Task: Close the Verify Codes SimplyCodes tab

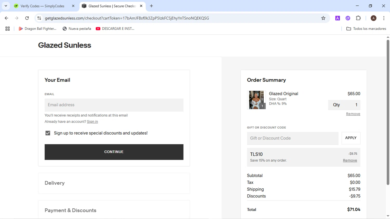Action: pyautogui.click(x=73, y=6)
